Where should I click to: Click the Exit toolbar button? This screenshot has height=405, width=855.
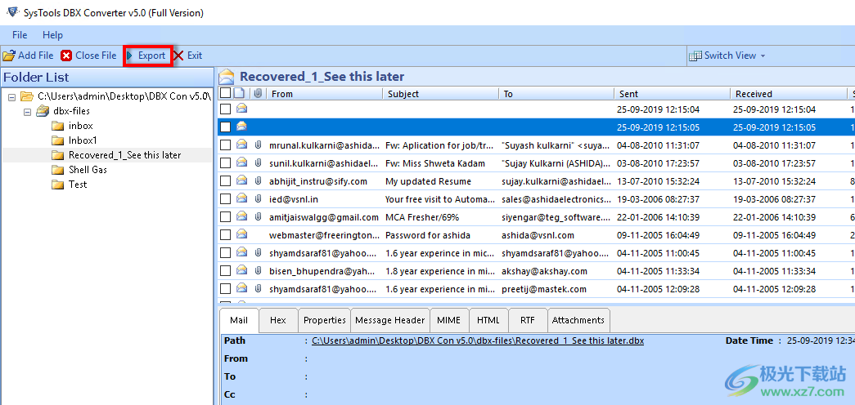pos(188,56)
